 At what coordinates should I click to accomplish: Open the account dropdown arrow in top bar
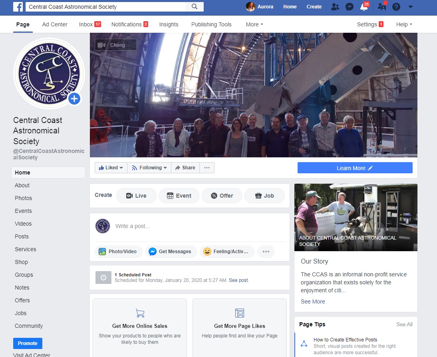(411, 7)
